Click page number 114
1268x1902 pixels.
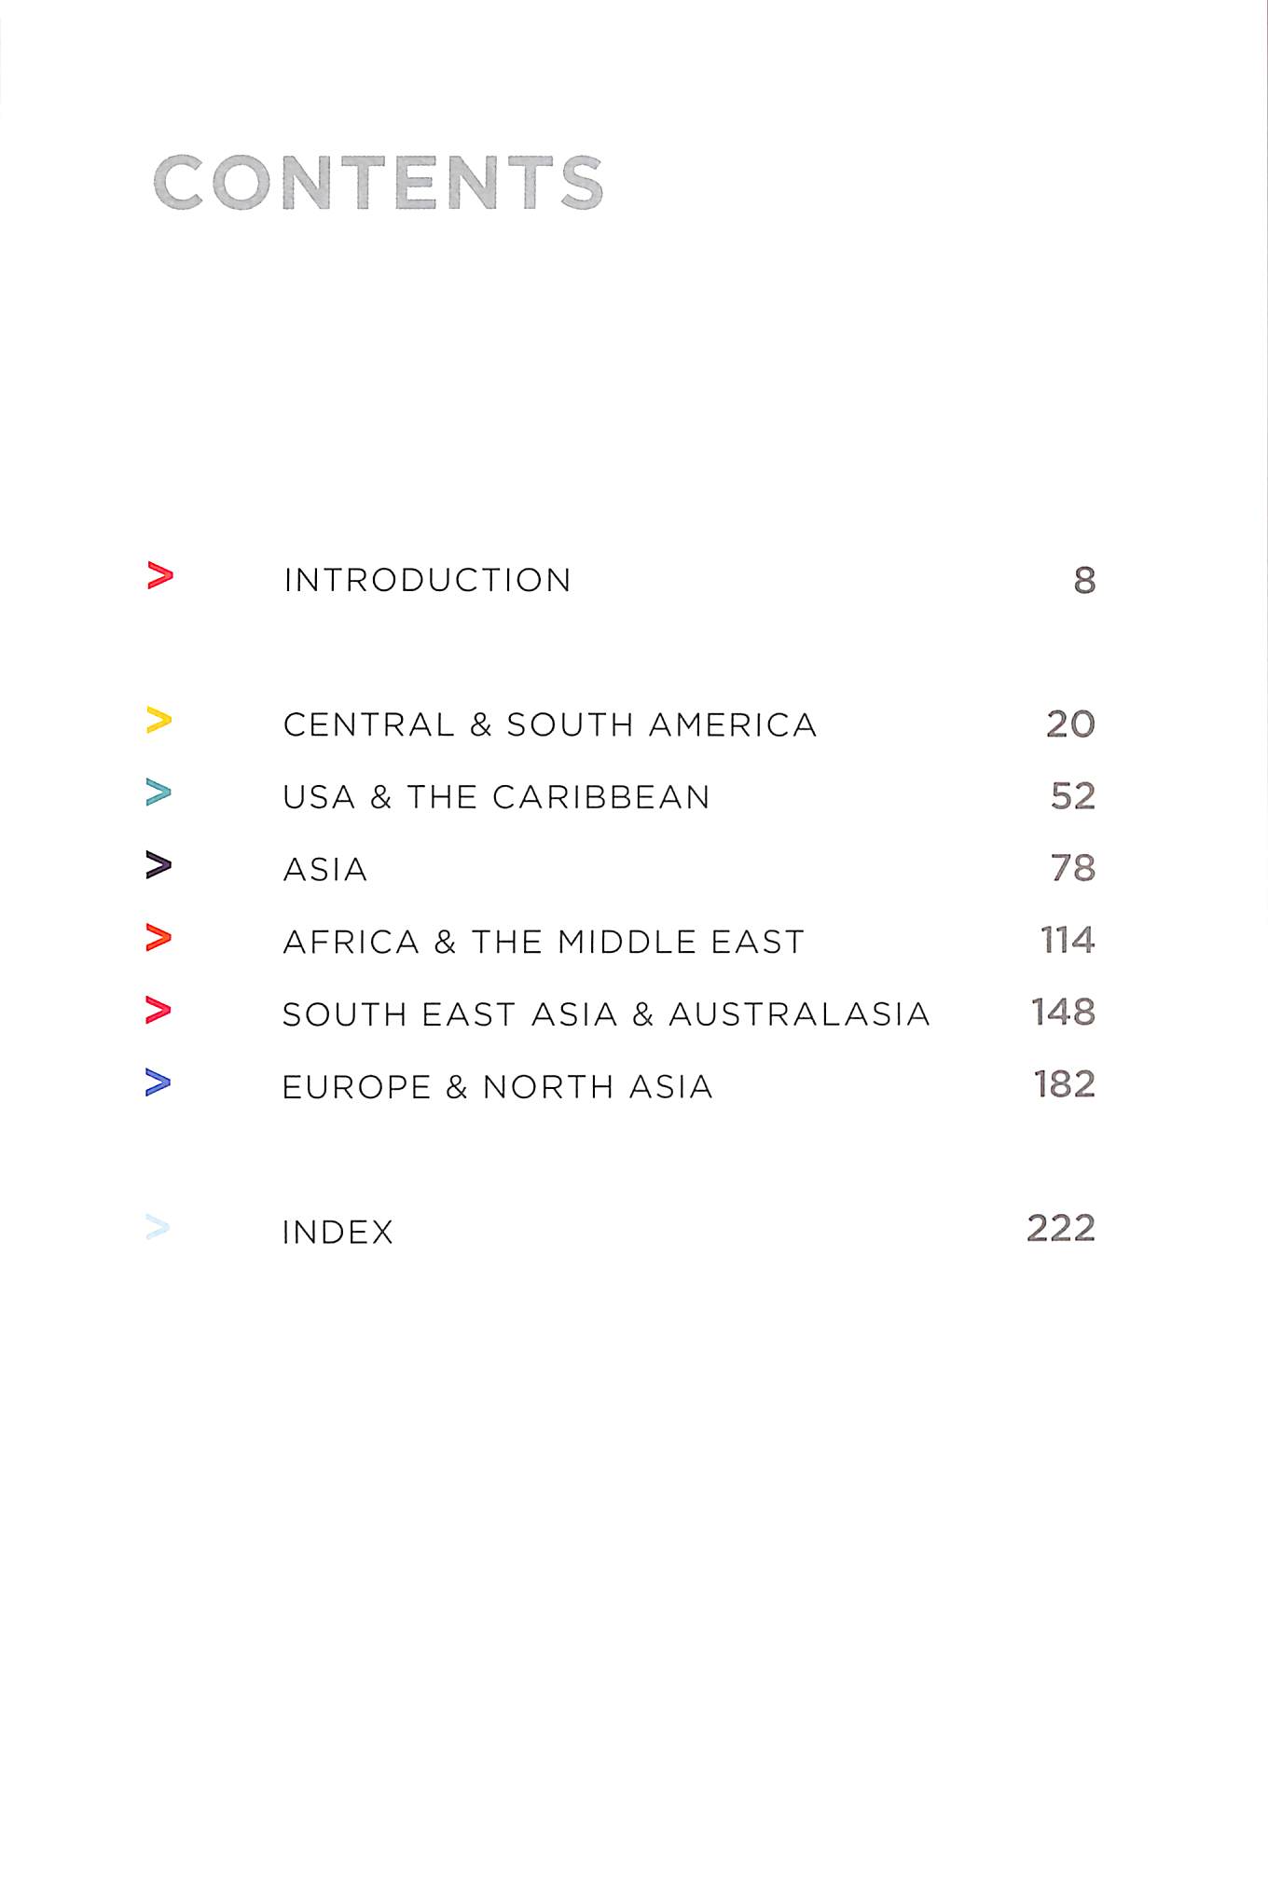[x=1068, y=940]
